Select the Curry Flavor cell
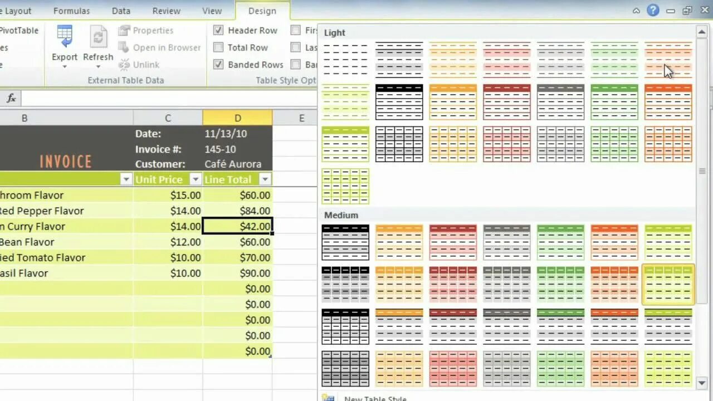Screen dimensions: 713x401 pos(67,226)
